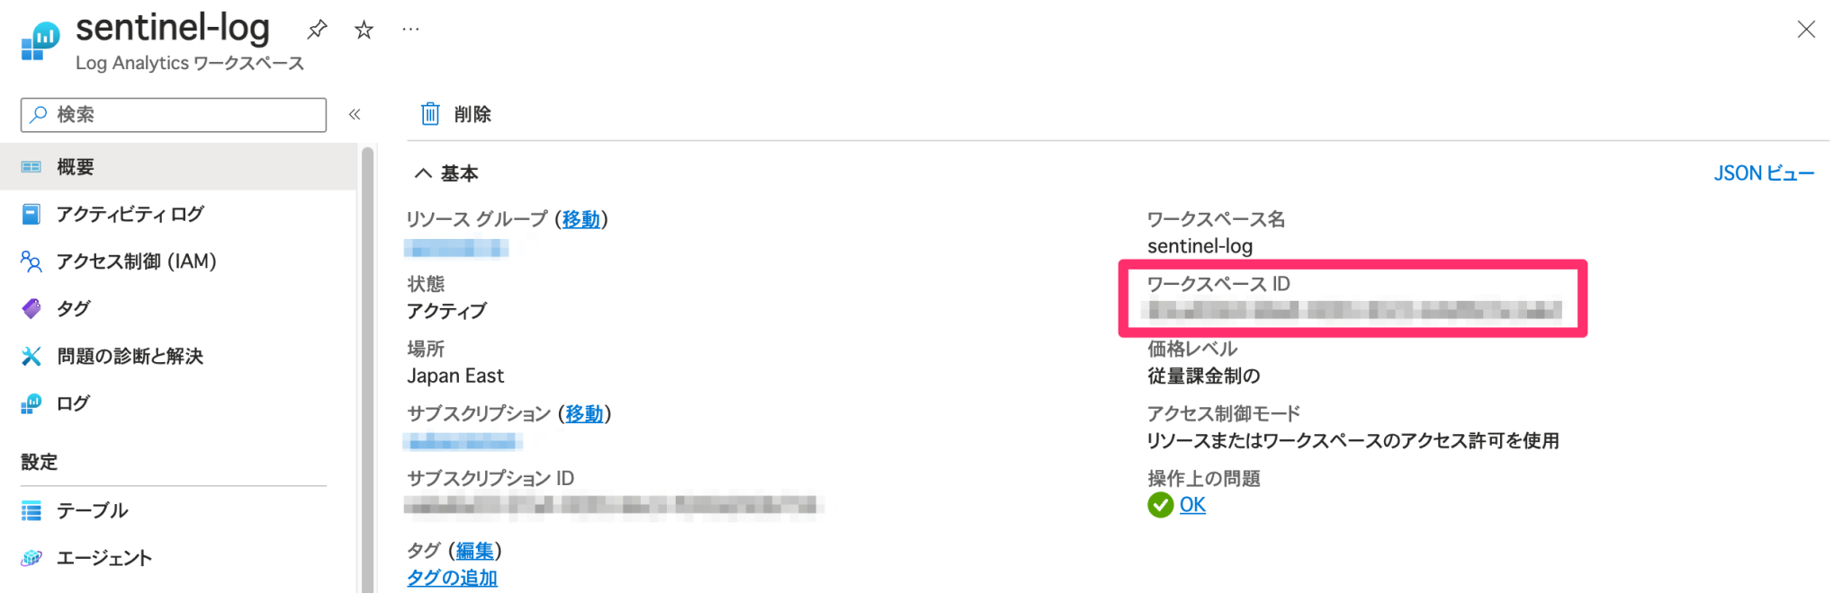1843x593 pixels.
Task: Open the テーブル section
Action: [x=31, y=510]
